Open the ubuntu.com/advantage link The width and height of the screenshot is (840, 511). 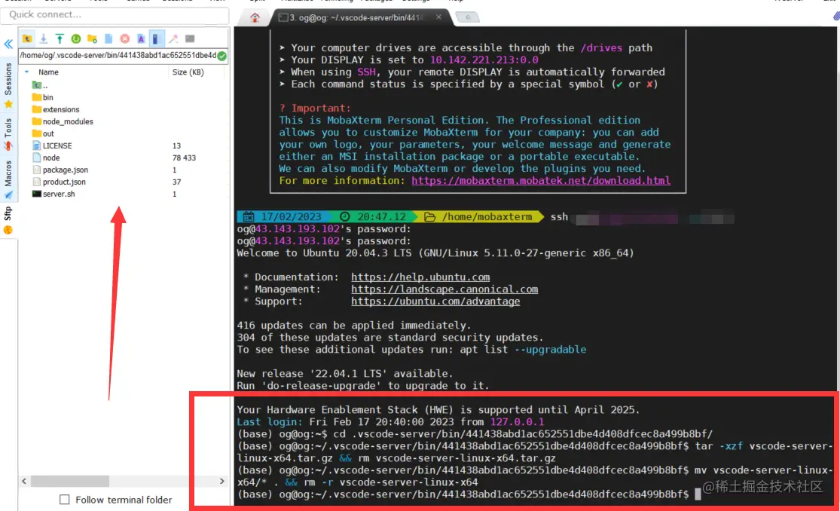[435, 301]
